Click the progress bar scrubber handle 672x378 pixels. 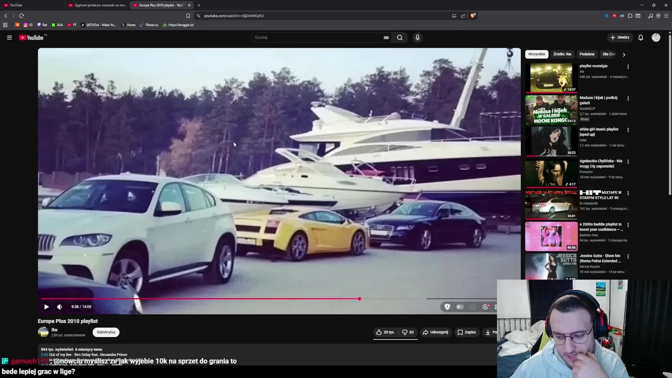[360, 299]
